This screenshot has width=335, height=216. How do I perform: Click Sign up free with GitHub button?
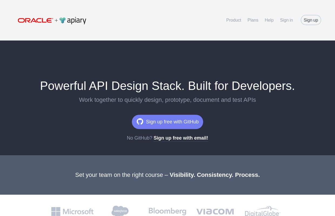[x=167, y=122]
